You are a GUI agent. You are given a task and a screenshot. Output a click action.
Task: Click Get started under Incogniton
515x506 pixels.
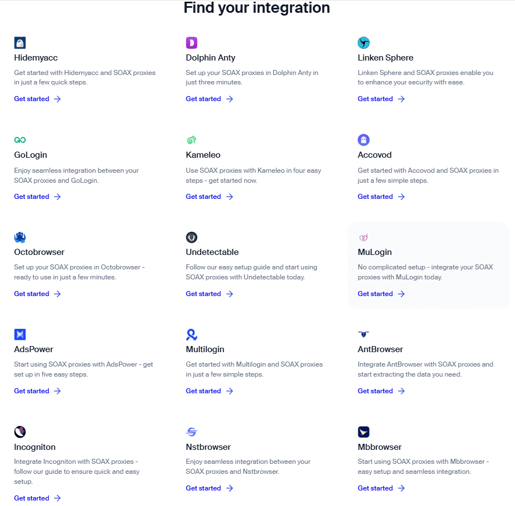click(x=32, y=498)
